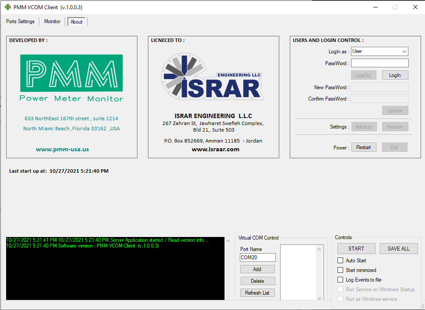Click the 'Last start up at' timestamp text

tap(59, 171)
